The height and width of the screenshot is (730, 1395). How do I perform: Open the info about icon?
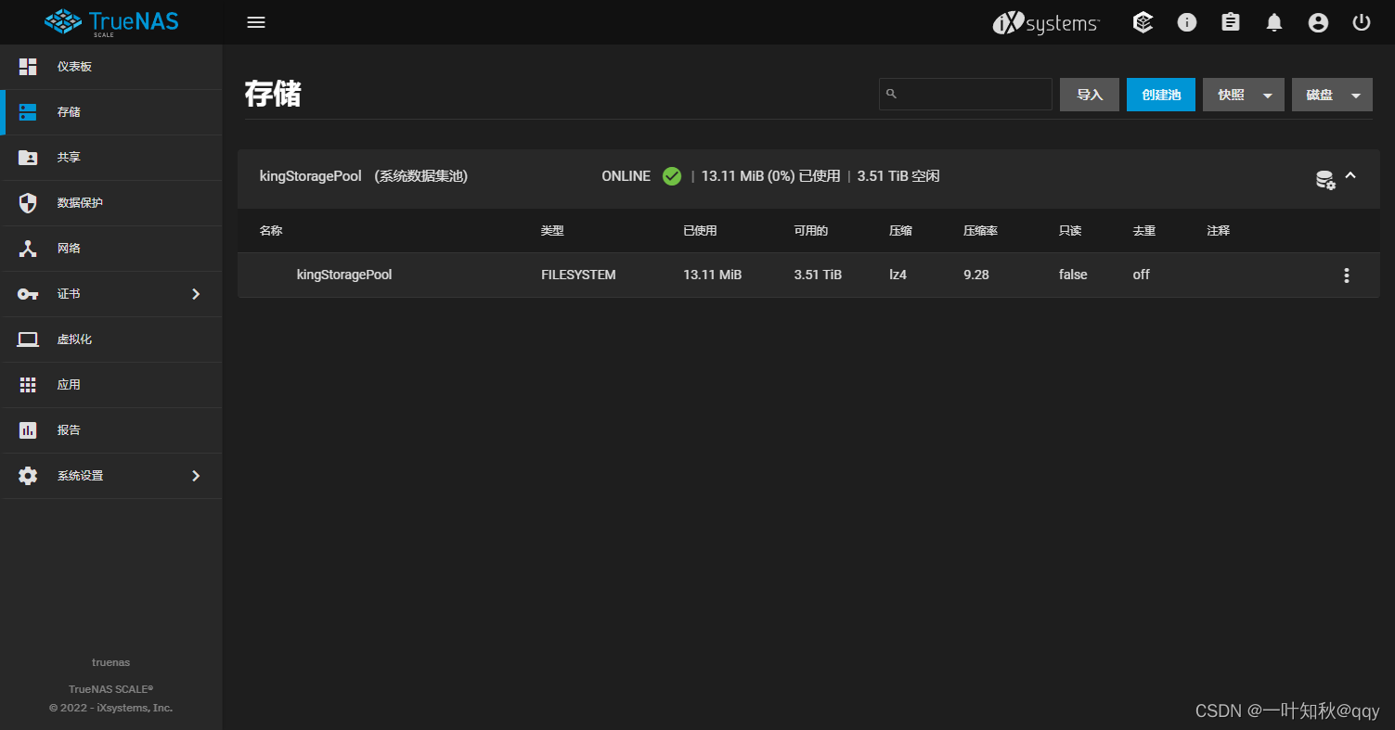point(1187,22)
